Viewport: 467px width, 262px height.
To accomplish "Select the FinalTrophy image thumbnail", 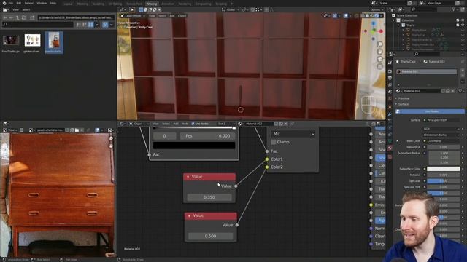I will [11, 44].
